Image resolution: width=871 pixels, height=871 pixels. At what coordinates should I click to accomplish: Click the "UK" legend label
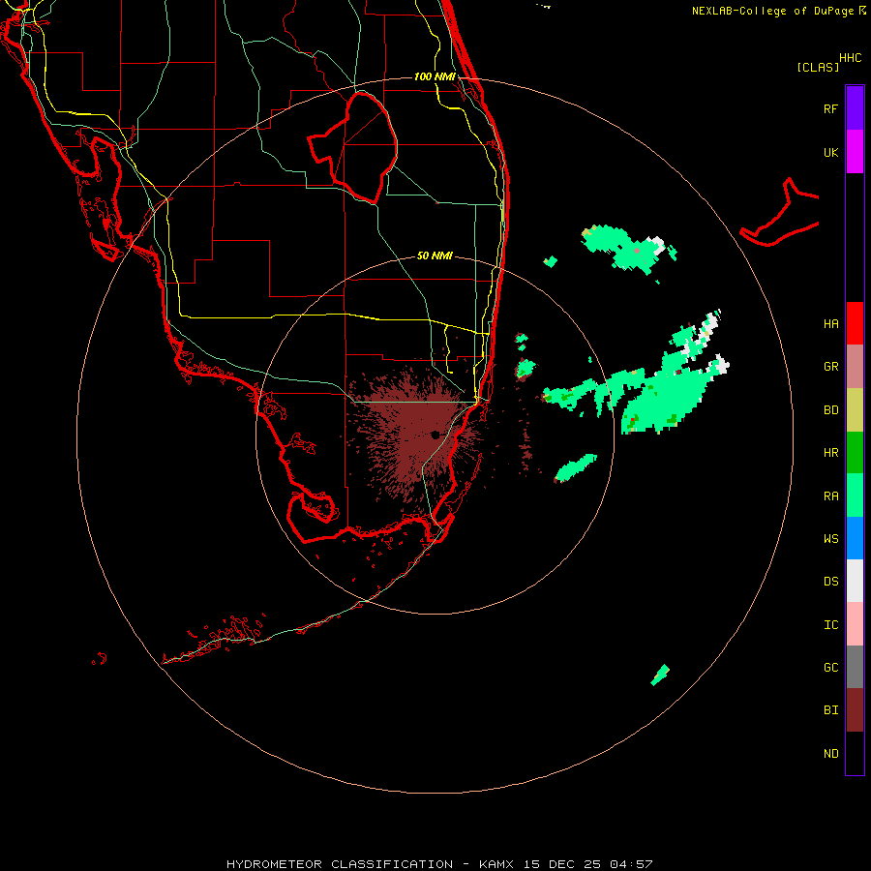(831, 152)
